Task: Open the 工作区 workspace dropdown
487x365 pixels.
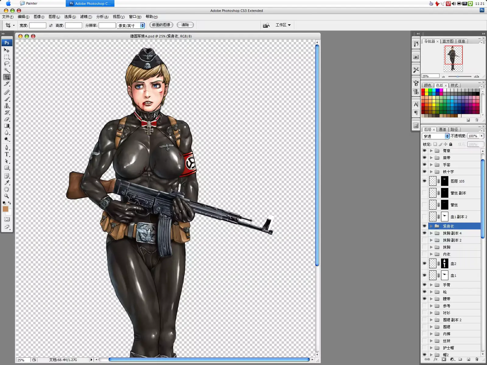Action: pos(283,25)
